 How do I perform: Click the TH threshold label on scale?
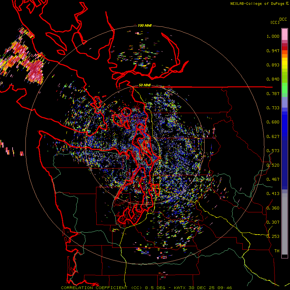(277, 251)
